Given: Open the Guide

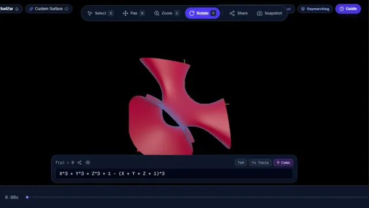Looking at the screenshot, I should 348,9.
